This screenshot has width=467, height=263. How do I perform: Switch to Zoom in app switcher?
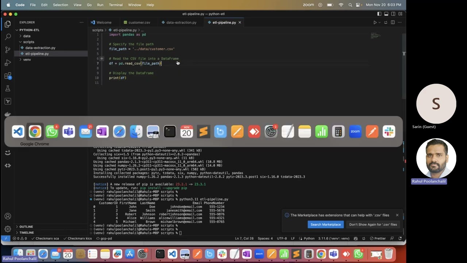[355, 131]
